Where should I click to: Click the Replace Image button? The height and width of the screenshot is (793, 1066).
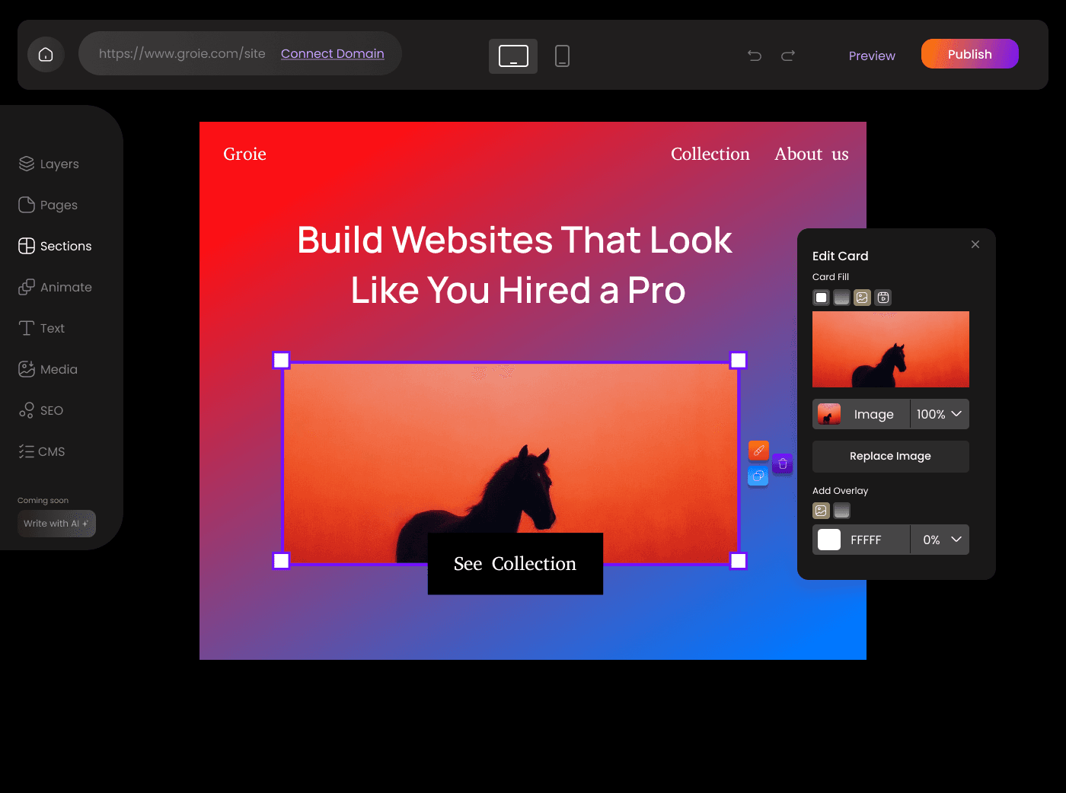890,456
